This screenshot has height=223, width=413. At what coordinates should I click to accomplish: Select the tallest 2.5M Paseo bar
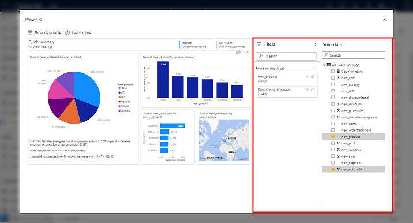tap(163, 80)
